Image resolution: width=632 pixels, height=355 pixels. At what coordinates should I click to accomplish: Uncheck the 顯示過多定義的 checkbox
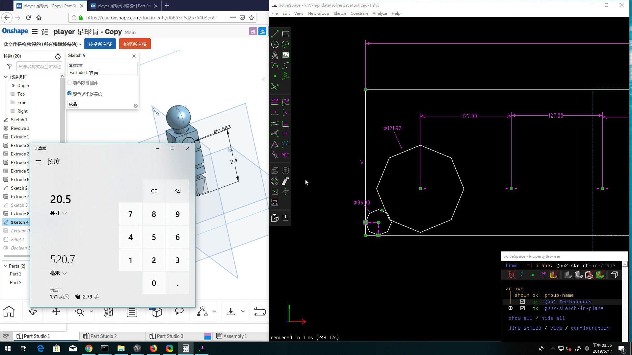click(69, 94)
